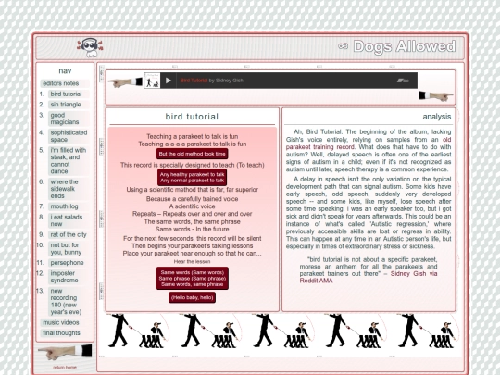The image size is (500, 375).
Task: Click the return home link
Action: click(65, 367)
